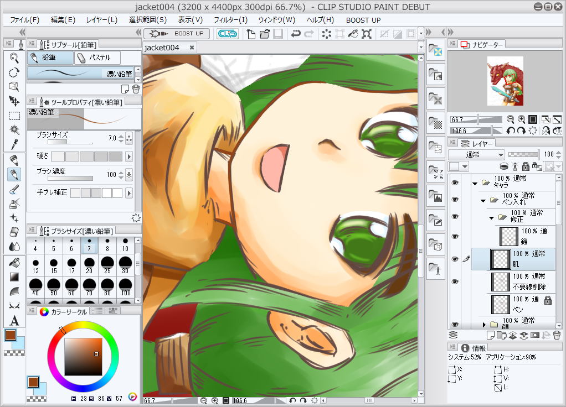The image size is (566, 407).
Task: Select the Move layer tool
Action: [x=14, y=101]
